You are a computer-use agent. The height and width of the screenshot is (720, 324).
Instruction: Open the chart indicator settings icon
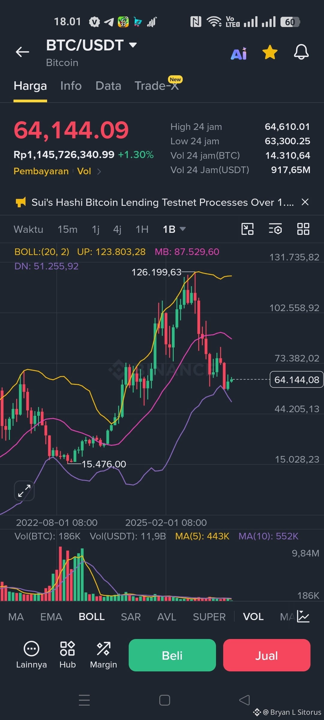[275, 229]
